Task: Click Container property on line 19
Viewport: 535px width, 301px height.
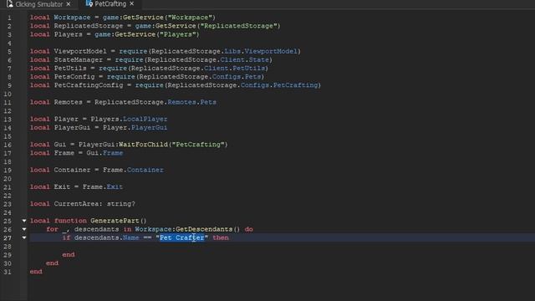Action: click(x=145, y=170)
